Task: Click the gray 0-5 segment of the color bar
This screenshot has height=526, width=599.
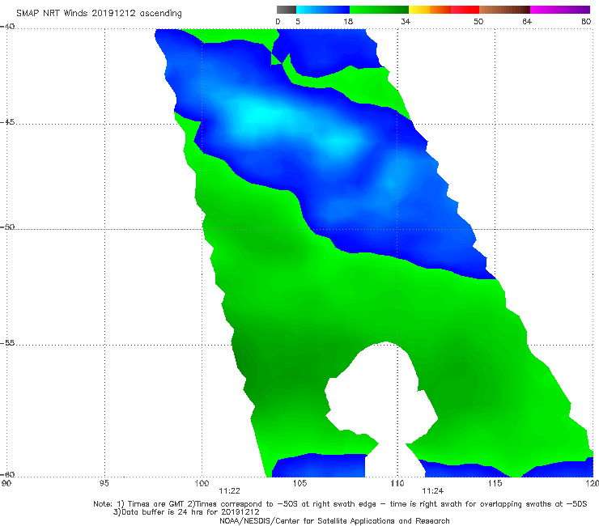Action: coord(287,10)
